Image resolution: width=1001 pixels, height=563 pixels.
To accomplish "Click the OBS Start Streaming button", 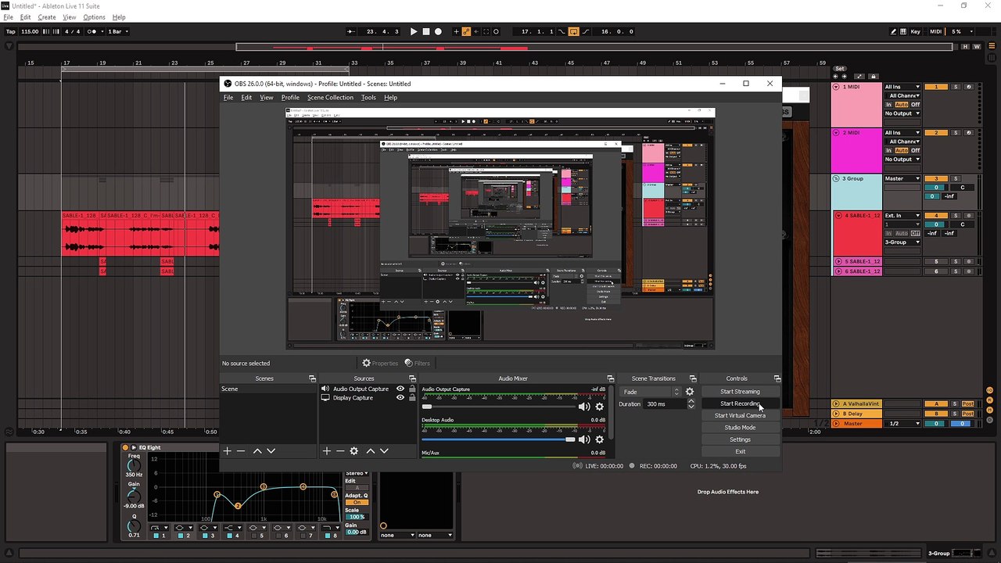I will point(740,392).
